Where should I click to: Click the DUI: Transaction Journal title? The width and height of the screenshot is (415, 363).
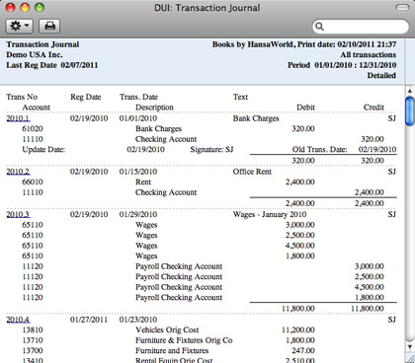pyautogui.click(x=207, y=8)
